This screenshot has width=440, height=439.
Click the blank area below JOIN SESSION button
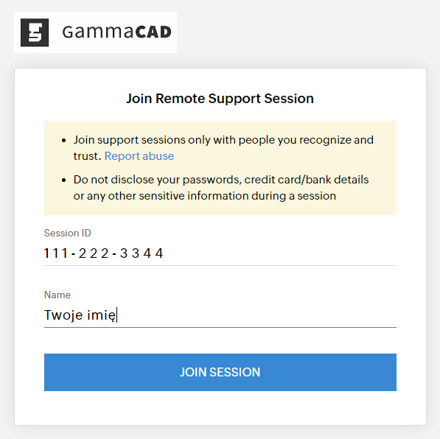click(x=220, y=408)
